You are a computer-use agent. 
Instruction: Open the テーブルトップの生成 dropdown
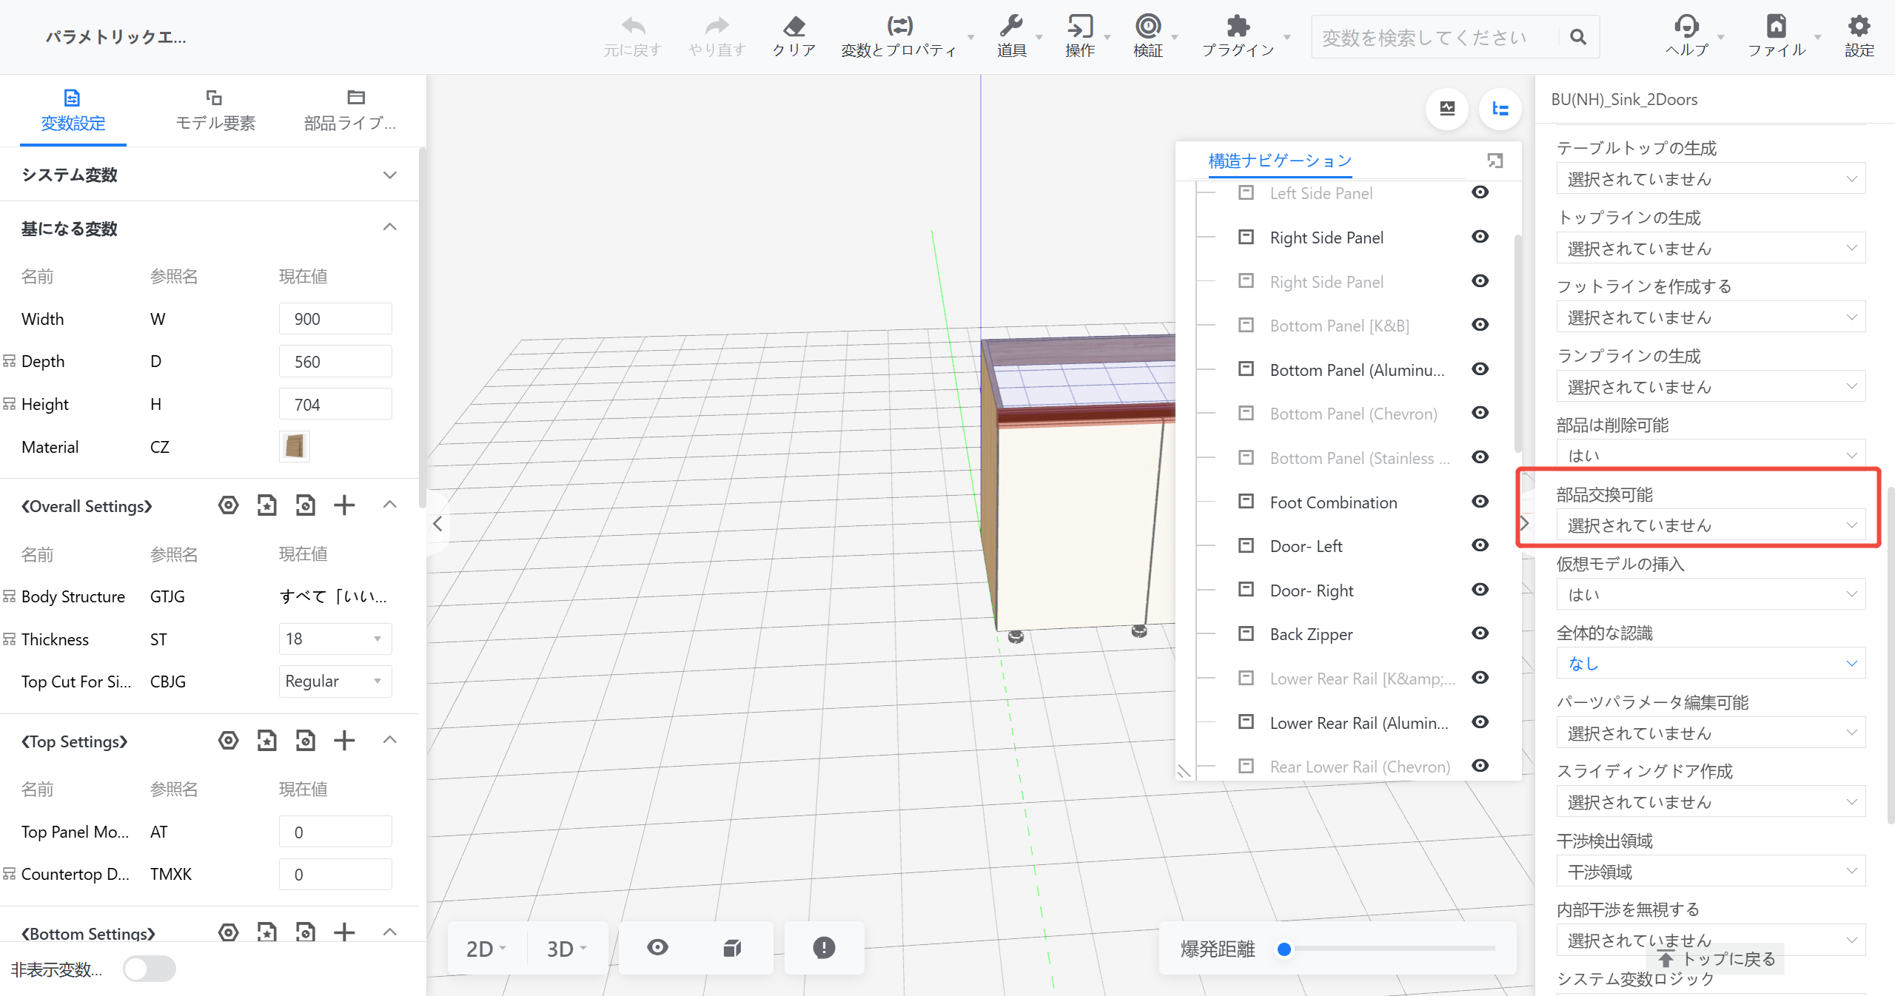tap(1711, 179)
